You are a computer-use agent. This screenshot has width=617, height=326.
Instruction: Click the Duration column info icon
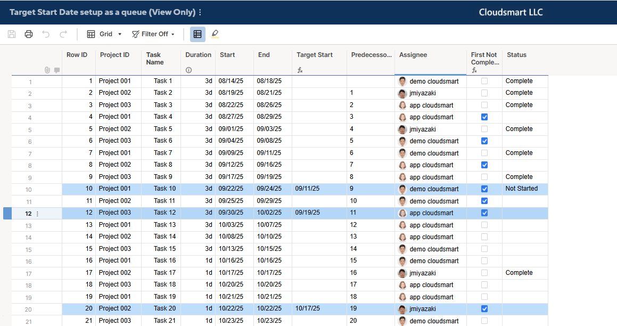click(x=189, y=70)
